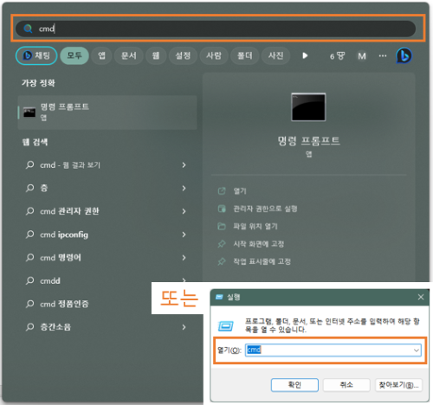Screen dimensions: 433x405
Task: Open the rewards points trophy icon
Action: pos(338,56)
